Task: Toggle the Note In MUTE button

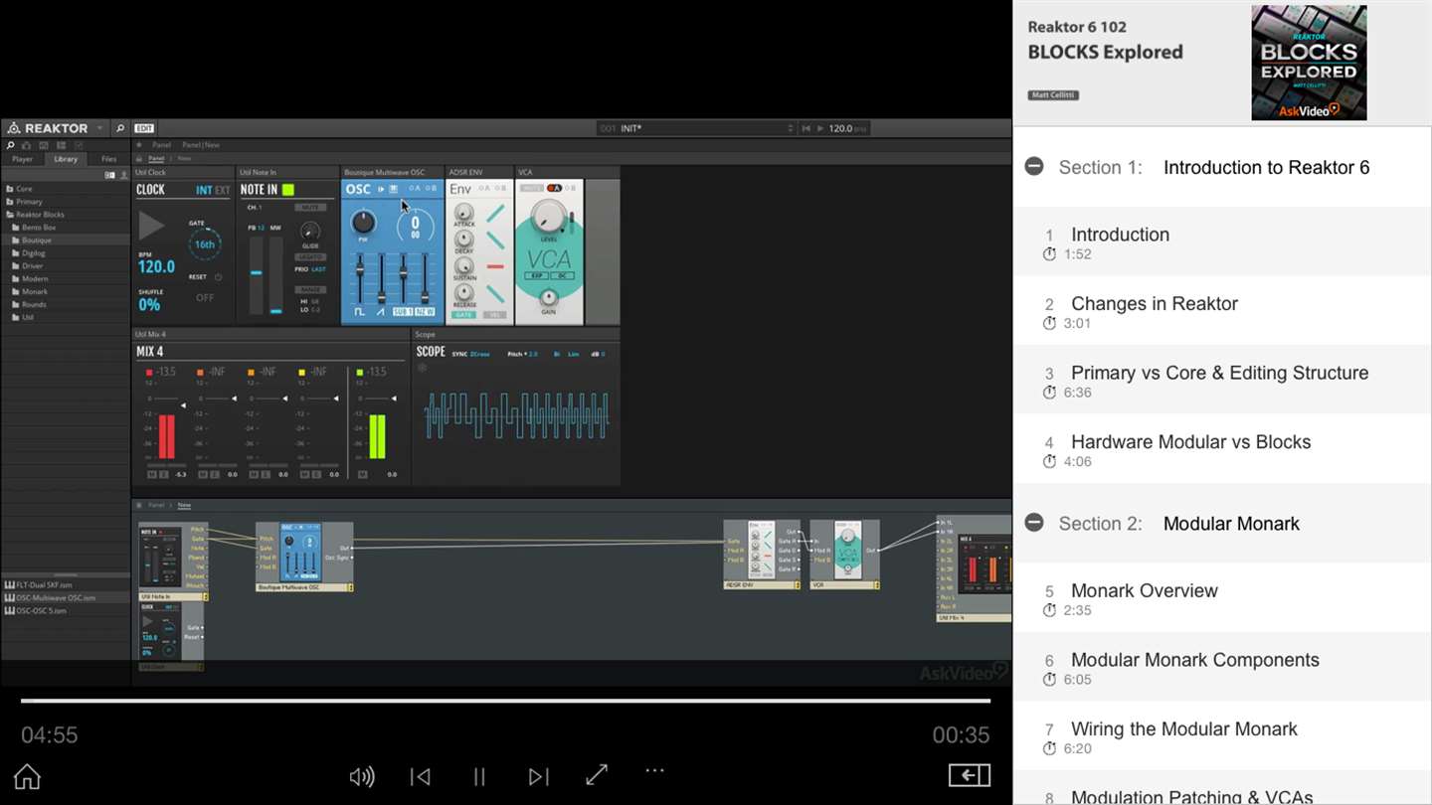Action: (309, 208)
